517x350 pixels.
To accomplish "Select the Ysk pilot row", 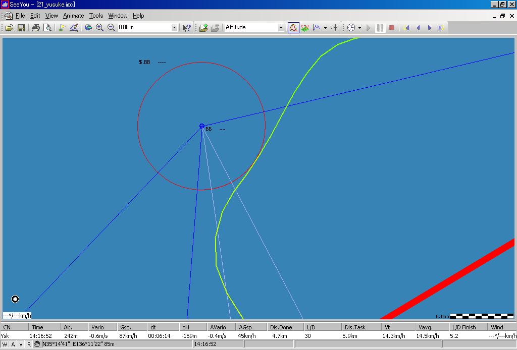I will point(258,336).
